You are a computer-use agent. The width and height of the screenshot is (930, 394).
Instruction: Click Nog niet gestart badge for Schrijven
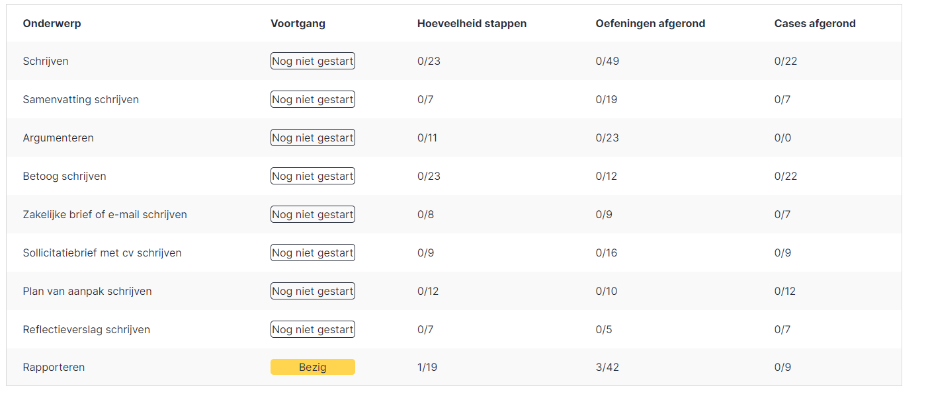312,61
